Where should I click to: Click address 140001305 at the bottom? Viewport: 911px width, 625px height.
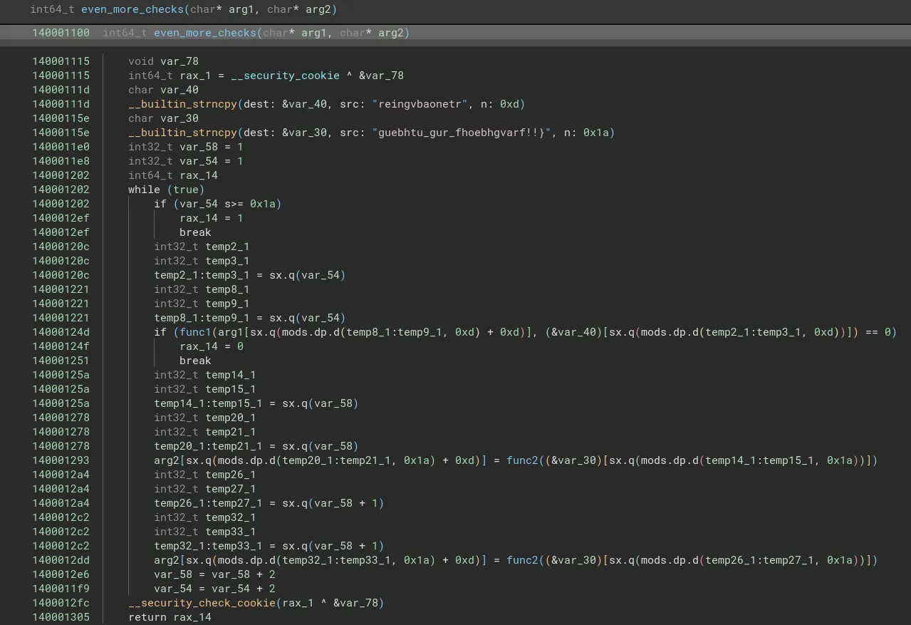pyautogui.click(x=61, y=617)
